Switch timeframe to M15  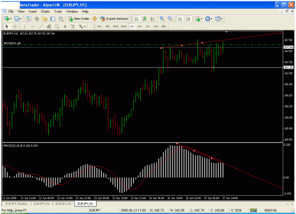(116, 27)
